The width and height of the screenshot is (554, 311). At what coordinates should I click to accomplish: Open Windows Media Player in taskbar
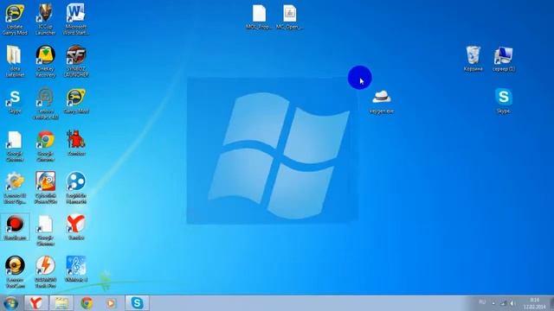pos(112,303)
